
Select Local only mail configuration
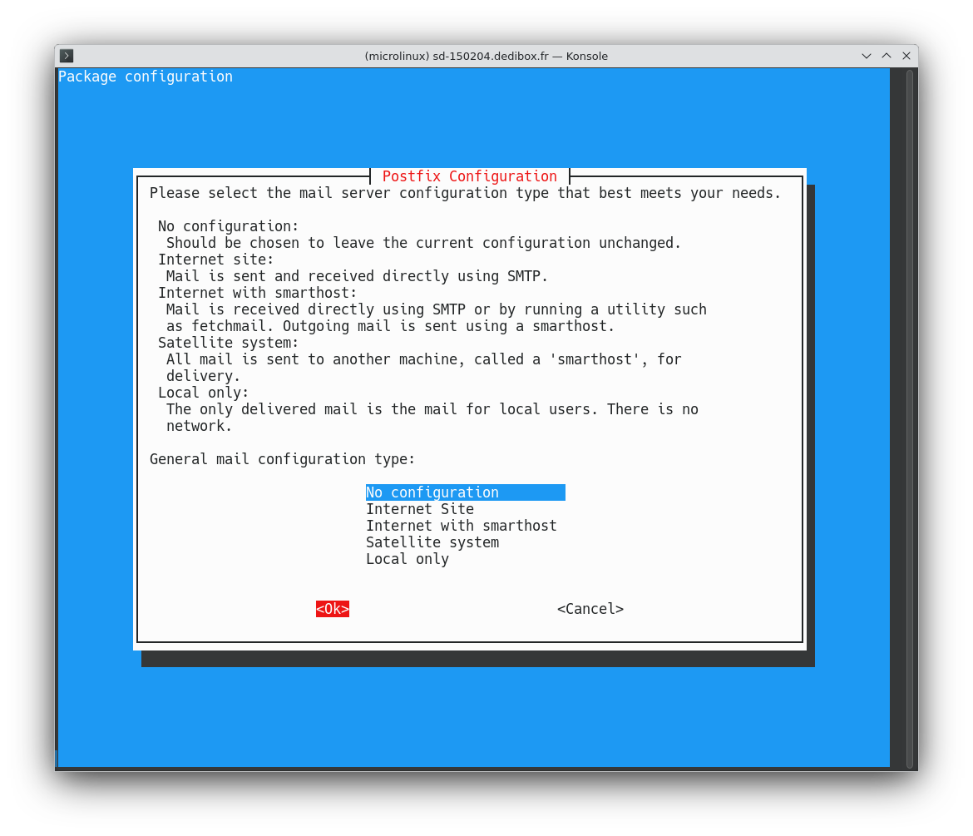point(407,558)
